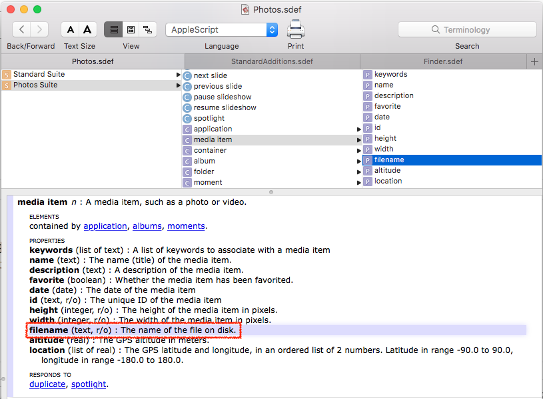The height and width of the screenshot is (399, 543).
Task: Open the albums link under Elements
Action: point(147,226)
